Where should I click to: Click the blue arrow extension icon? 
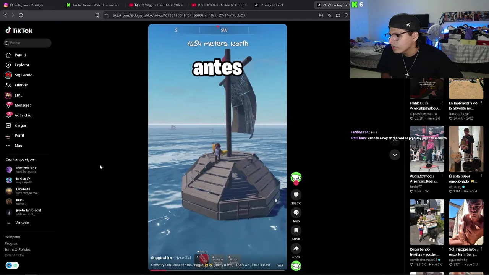tap(9, 265)
